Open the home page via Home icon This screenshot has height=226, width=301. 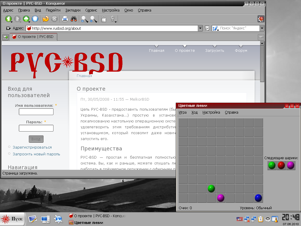(35, 19)
